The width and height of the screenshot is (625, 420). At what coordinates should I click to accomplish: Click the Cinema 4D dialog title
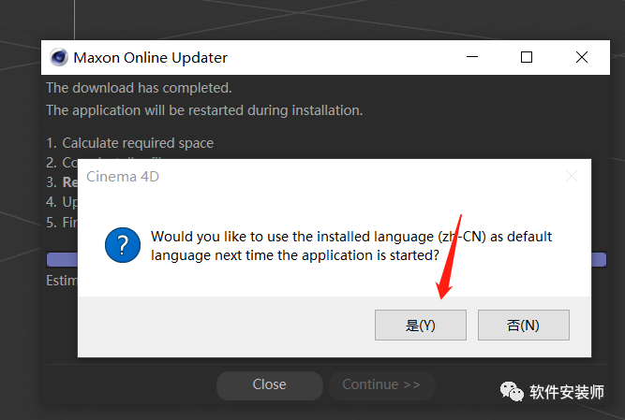click(x=123, y=176)
